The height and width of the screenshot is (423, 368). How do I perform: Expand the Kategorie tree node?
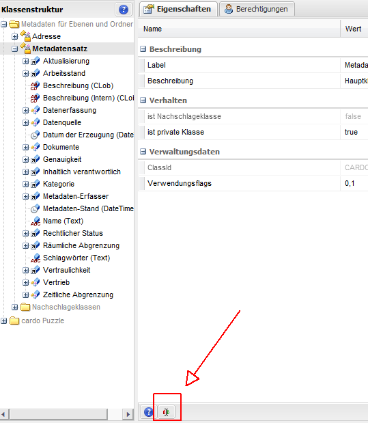point(26,185)
